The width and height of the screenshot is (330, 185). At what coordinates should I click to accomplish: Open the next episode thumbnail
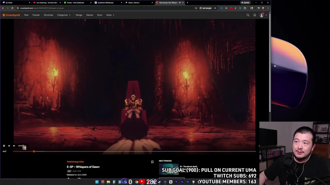click(169, 169)
